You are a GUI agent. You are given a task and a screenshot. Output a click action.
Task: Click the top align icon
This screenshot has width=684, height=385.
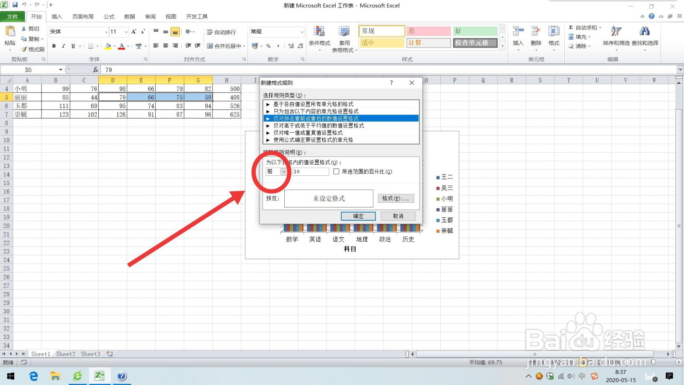[156, 32]
